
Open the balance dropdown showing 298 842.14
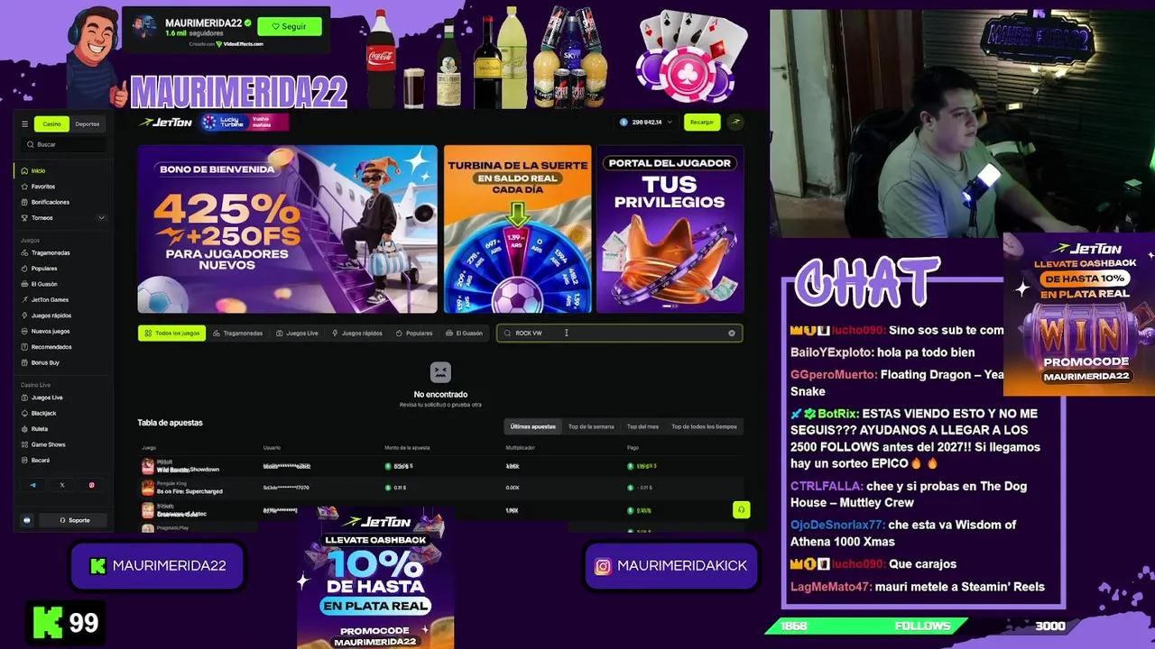coord(646,122)
